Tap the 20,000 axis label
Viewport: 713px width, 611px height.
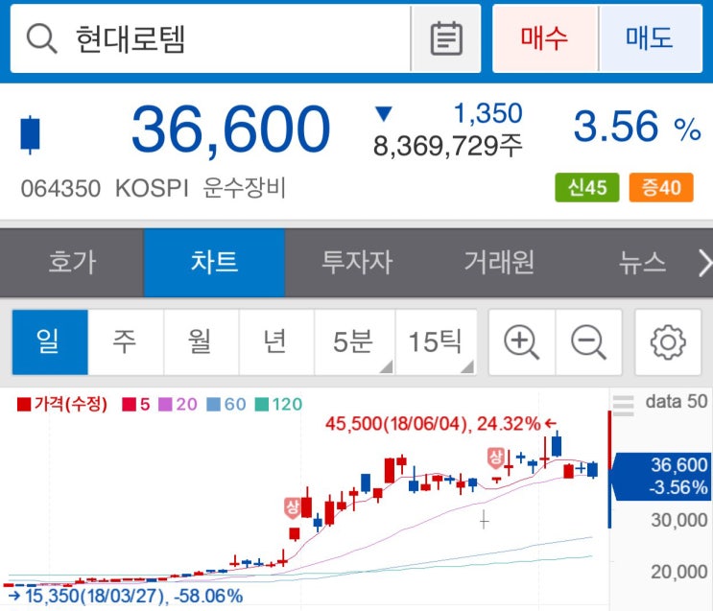[x=678, y=572]
